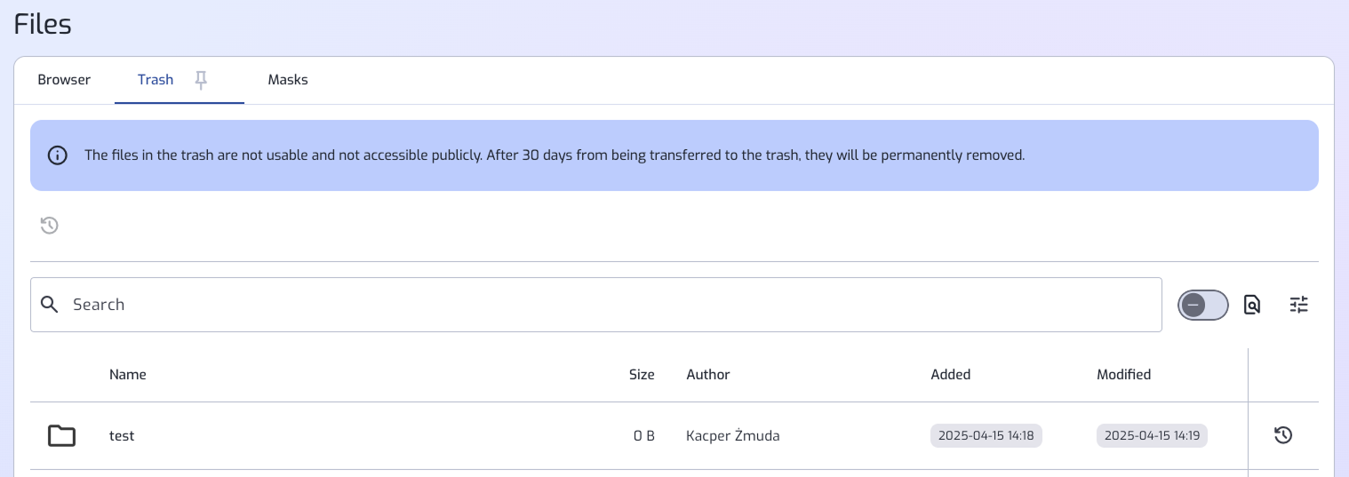Open the Masks tab
The width and height of the screenshot is (1349, 477).
(288, 80)
